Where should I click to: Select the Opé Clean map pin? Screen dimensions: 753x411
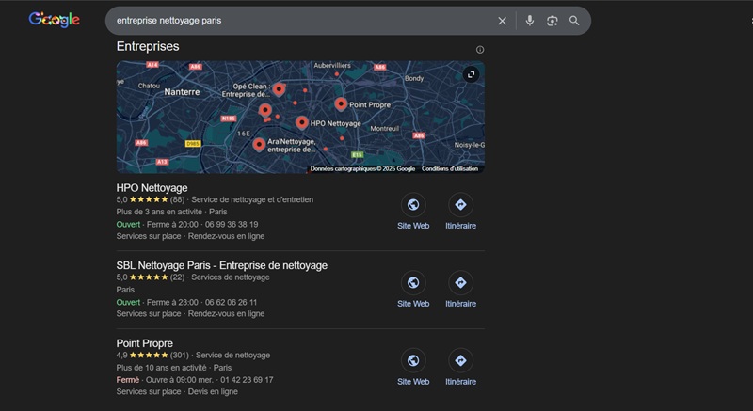click(x=279, y=89)
